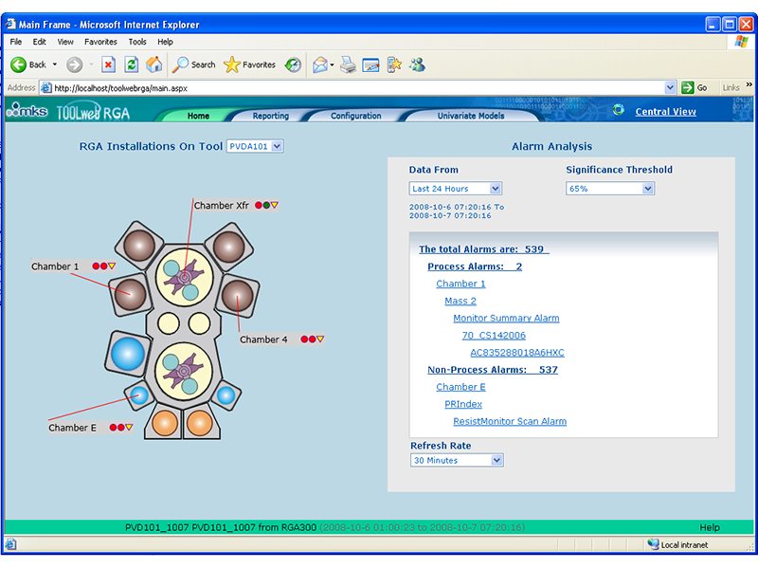Open the Configuration tab
The height and width of the screenshot is (569, 758).
tap(356, 115)
